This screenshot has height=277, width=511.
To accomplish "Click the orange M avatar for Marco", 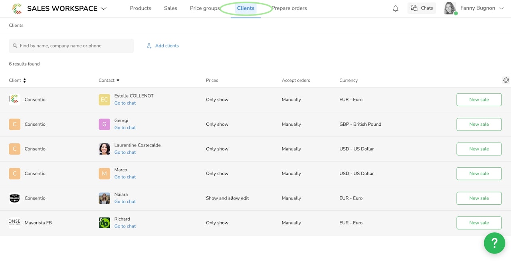I will click(104, 174).
